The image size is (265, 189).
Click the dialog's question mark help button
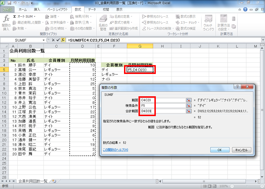click(237, 87)
